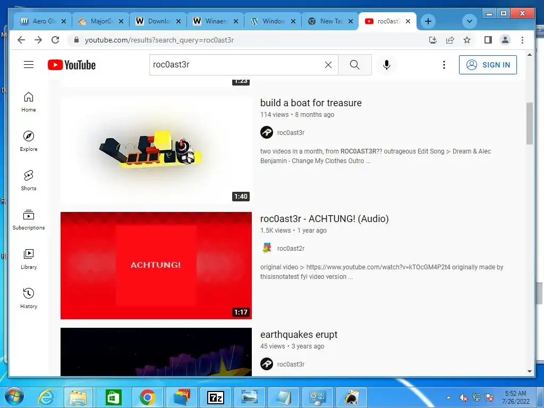The height and width of the screenshot is (408, 544).
Task: Play the earthquakes erupt thumbnail
Action: point(156,352)
